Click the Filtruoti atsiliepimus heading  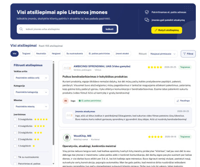28,65
